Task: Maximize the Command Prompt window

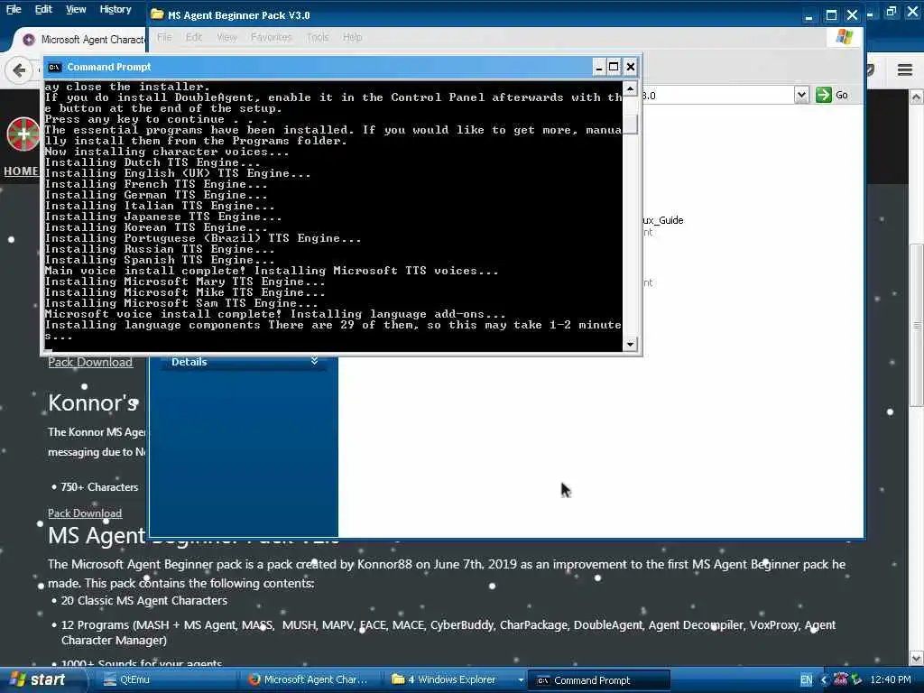Action: click(614, 67)
